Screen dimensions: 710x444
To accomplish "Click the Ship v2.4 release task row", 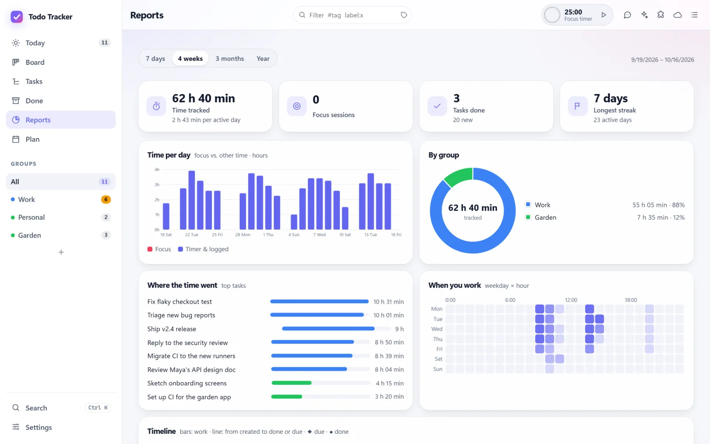I will [276, 329].
